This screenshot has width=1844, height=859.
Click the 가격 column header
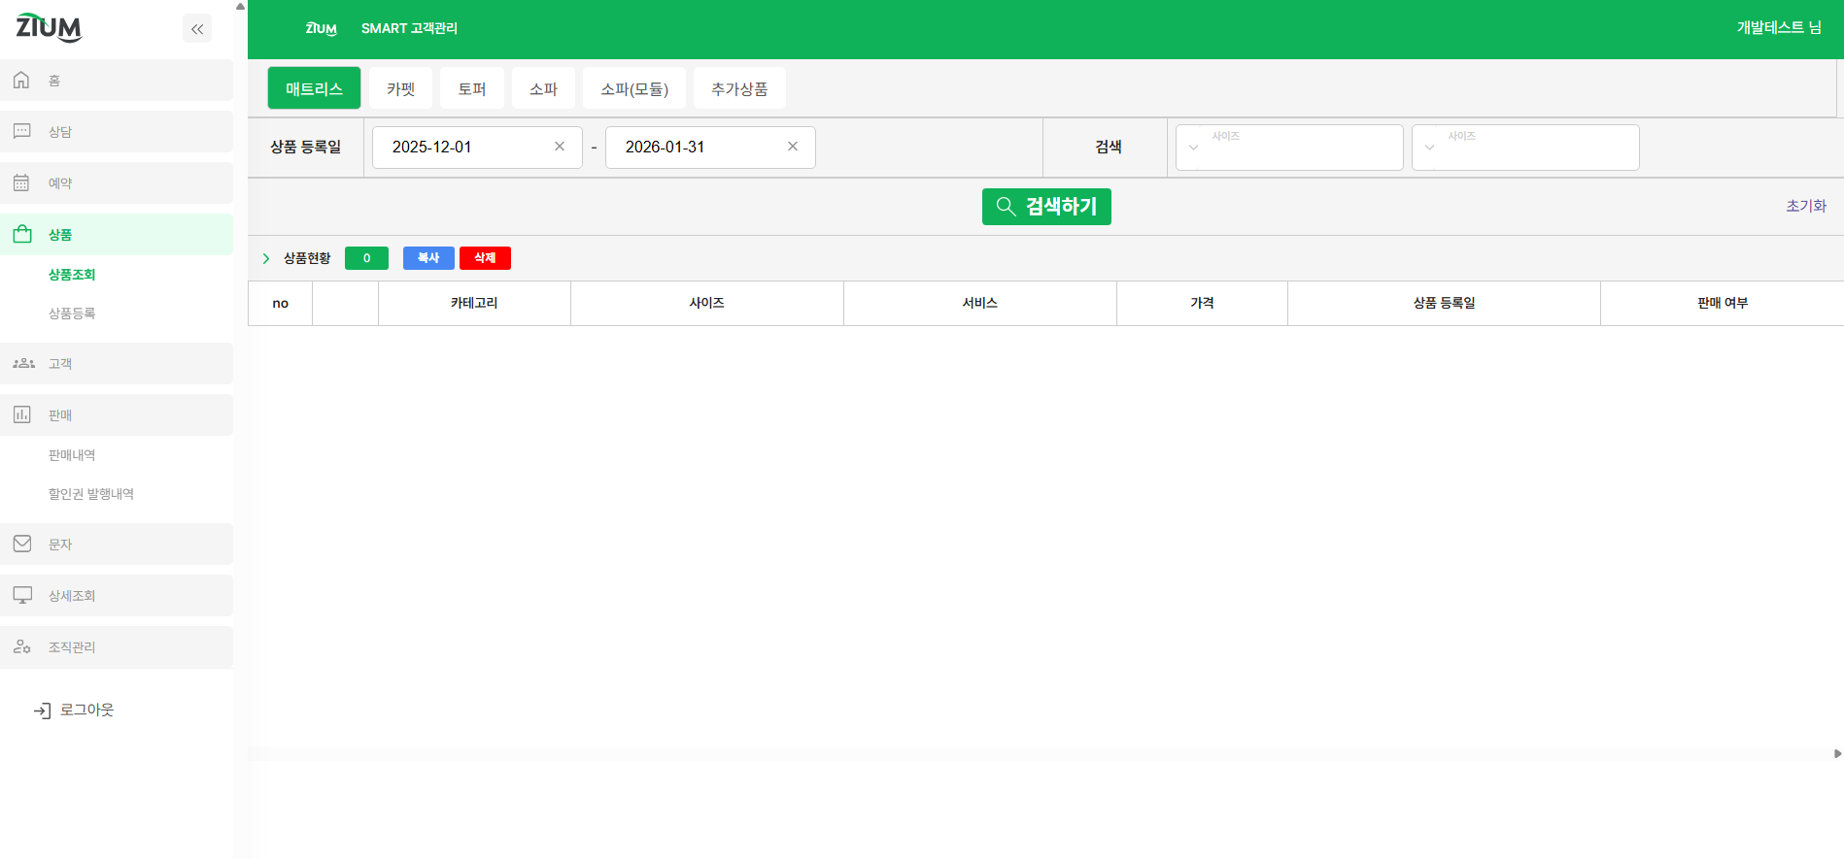[x=1202, y=303]
